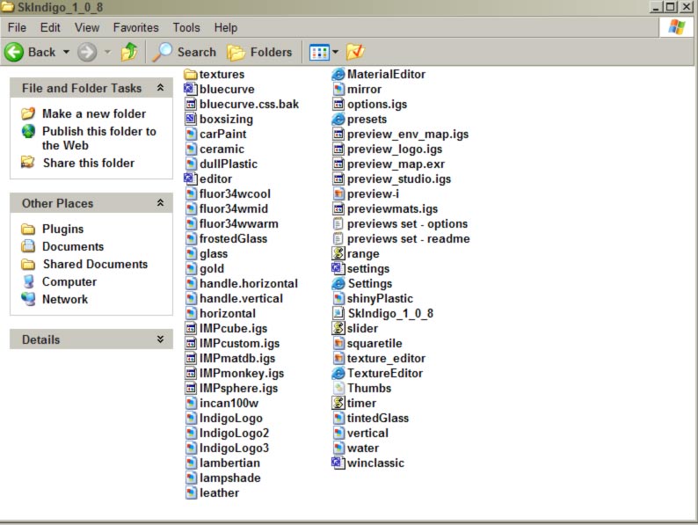Collapse the File and Folder Tasks panel
The image size is (698, 525).
tap(160, 88)
